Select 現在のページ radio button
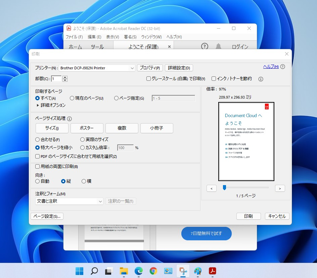 (72, 98)
